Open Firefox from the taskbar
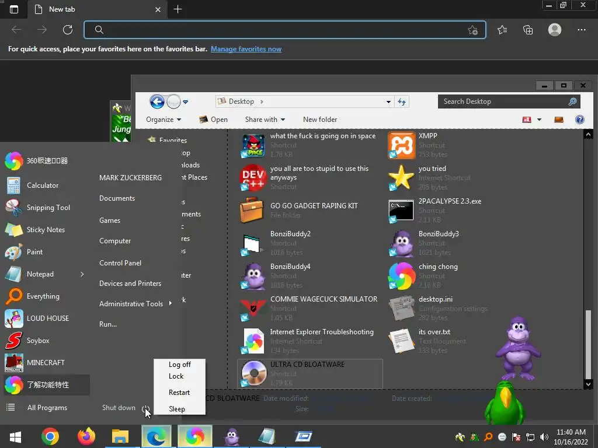This screenshot has height=448, width=598. click(86, 436)
